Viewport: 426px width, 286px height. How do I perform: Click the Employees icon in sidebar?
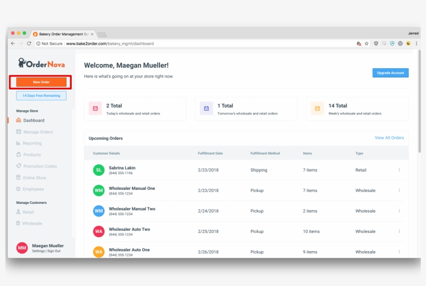click(19, 189)
